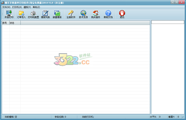The image size is (186, 120).
Task: Click the 序号 column header
Action: (x=5, y=23)
